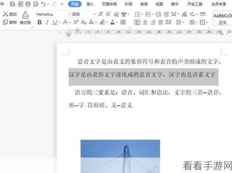Open the customize quick access dropdown
This screenshot has height=173, width=232.
pos(62,4)
